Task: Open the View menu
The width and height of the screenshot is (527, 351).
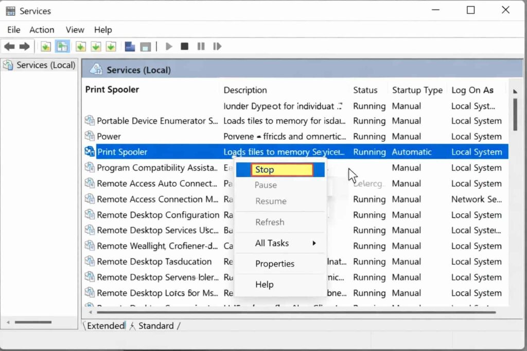Action: click(x=75, y=30)
